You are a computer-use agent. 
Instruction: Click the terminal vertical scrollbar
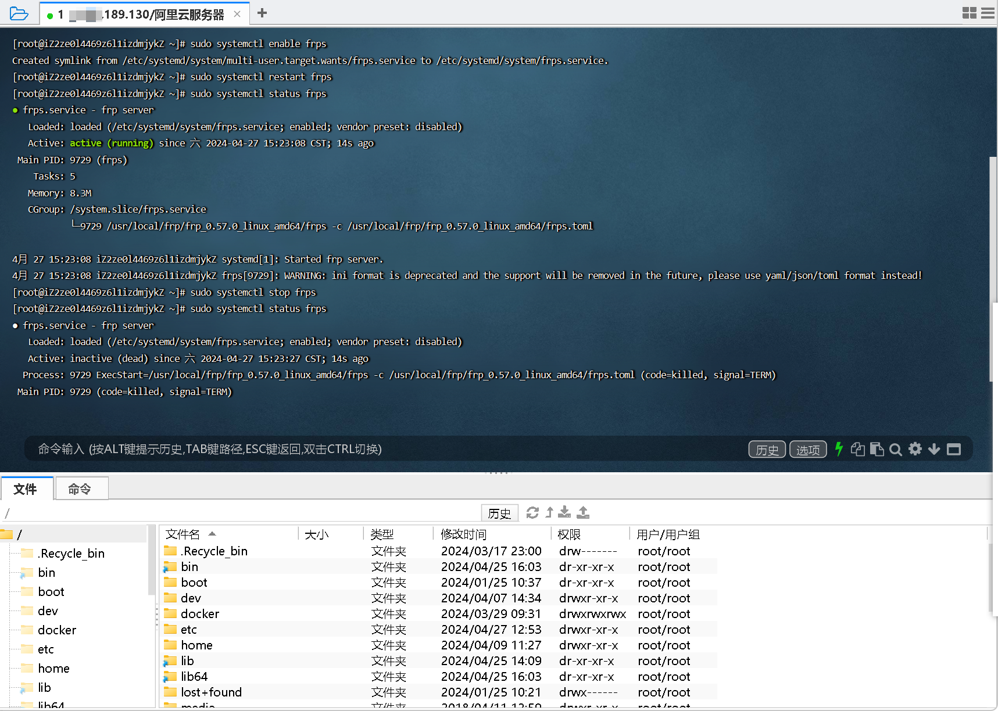click(993, 270)
